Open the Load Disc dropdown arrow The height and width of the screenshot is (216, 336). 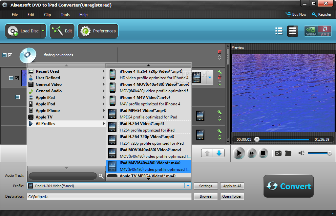click(x=43, y=31)
